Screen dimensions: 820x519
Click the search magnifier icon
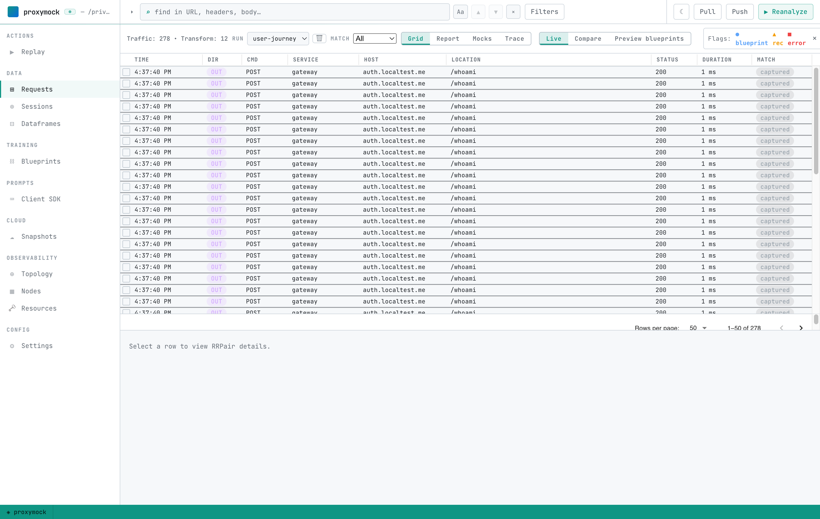click(x=148, y=12)
